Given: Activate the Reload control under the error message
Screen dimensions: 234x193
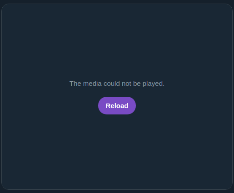Looking at the screenshot, I should [x=117, y=106].
